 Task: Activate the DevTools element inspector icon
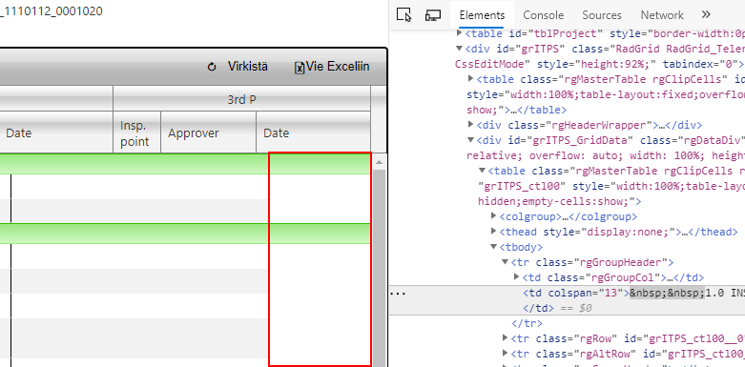click(404, 14)
